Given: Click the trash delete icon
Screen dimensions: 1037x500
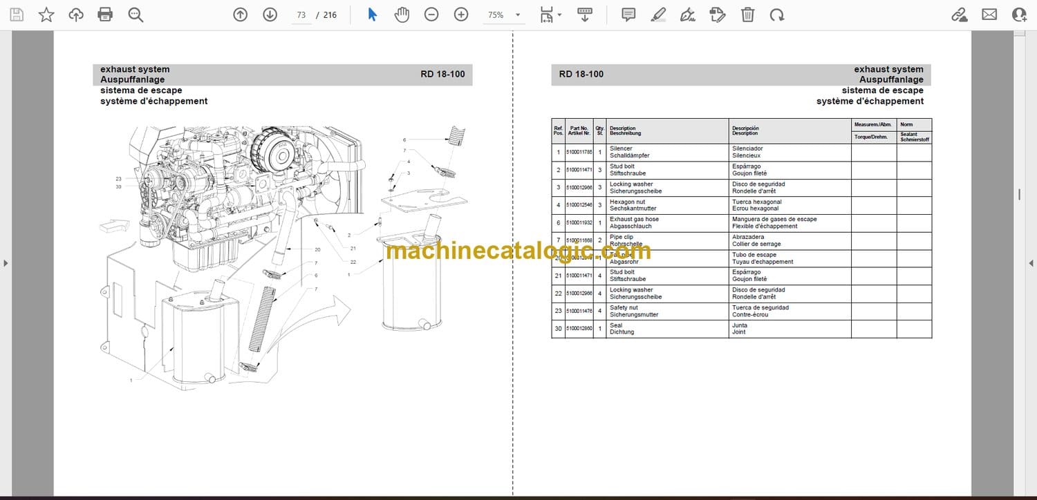Looking at the screenshot, I should pos(747,15).
